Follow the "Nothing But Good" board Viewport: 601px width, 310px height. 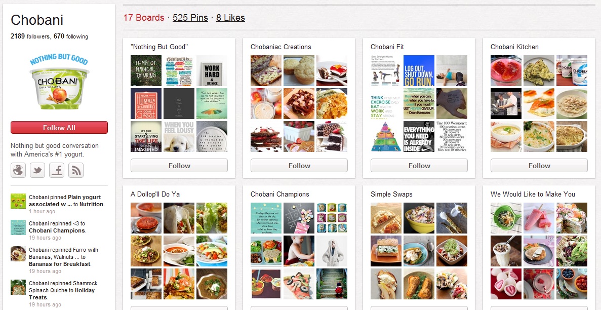[x=179, y=166]
